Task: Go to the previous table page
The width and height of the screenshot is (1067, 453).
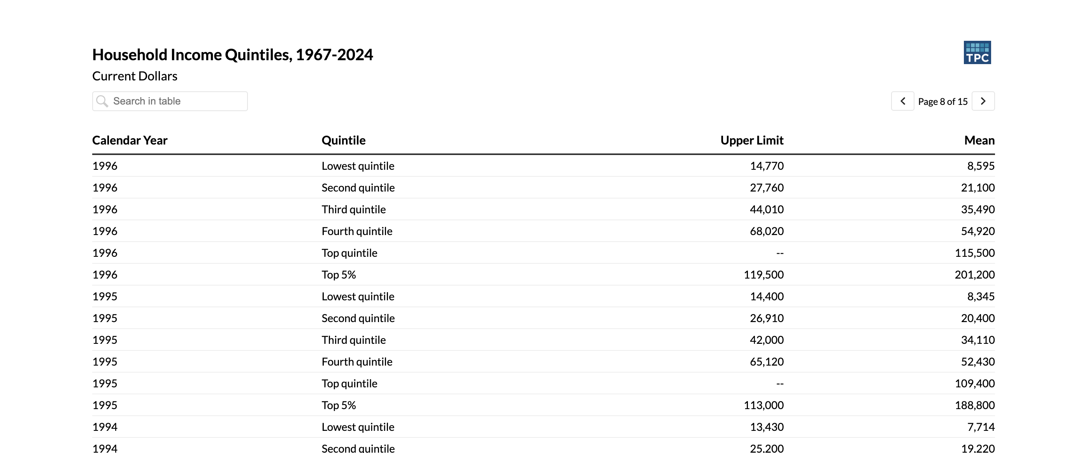Action: 902,101
